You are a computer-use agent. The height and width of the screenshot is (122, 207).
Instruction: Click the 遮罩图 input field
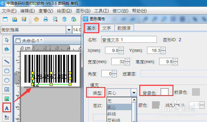click(174, 73)
